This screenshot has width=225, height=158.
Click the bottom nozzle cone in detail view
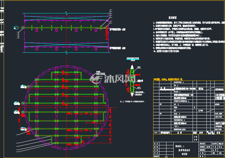click(x=132, y=94)
